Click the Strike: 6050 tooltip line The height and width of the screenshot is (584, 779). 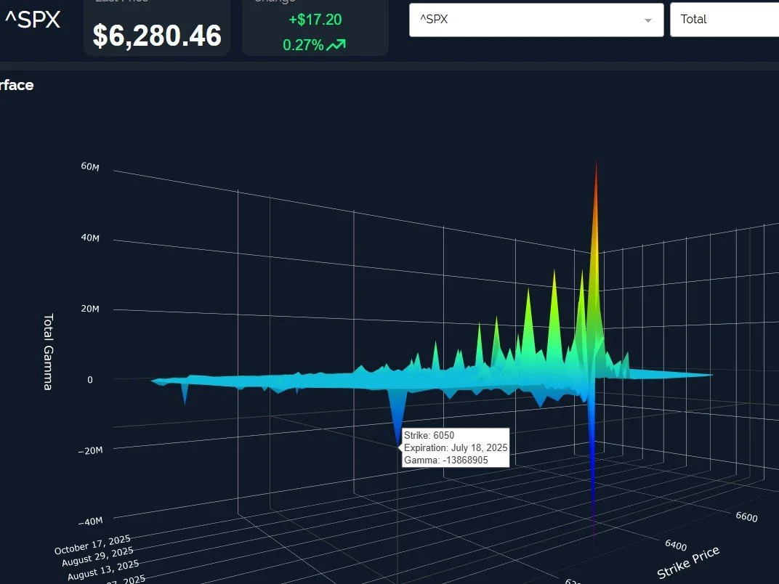point(429,436)
